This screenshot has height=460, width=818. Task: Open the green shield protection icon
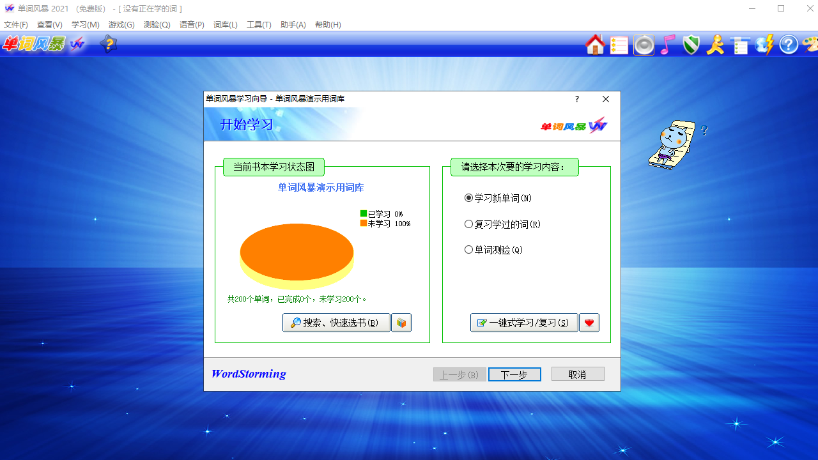pos(691,45)
